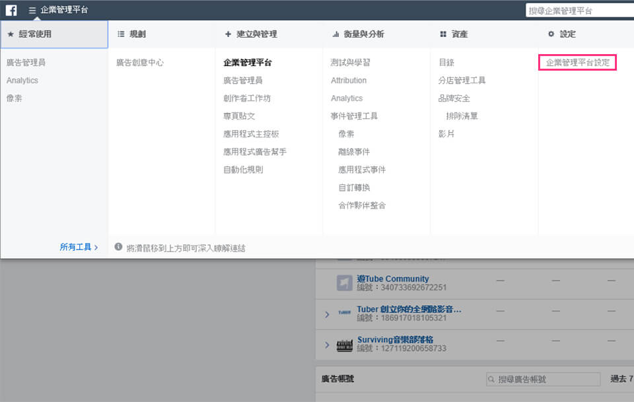
Task: Click the 遊Tube Community page link
Action: 393,279
